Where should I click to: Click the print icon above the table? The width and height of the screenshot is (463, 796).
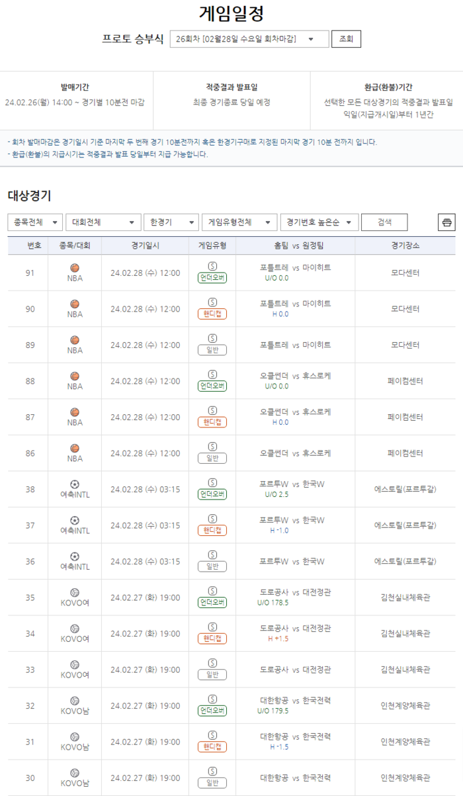coord(446,222)
